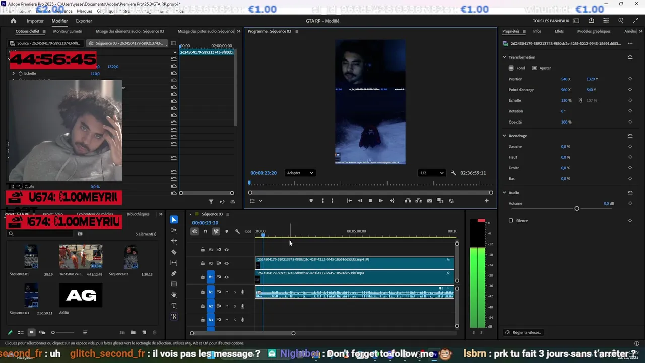Toggle insert sequences as nests

coord(194,231)
